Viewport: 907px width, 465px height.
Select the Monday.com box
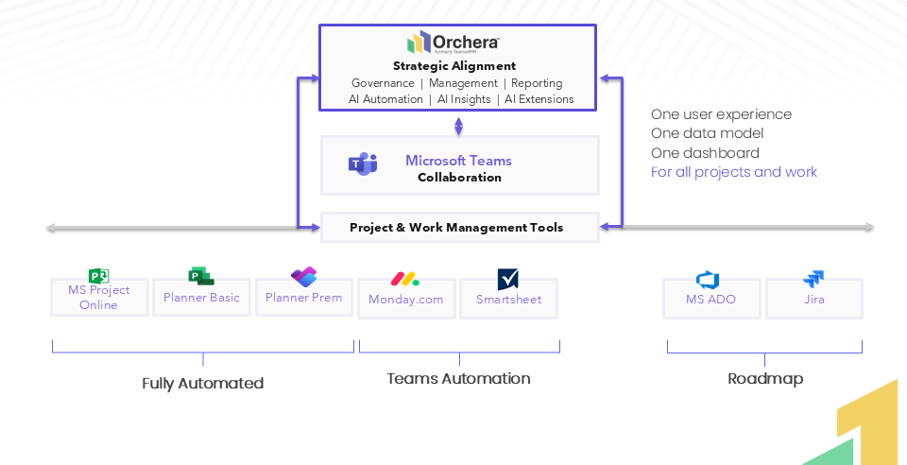point(406,299)
